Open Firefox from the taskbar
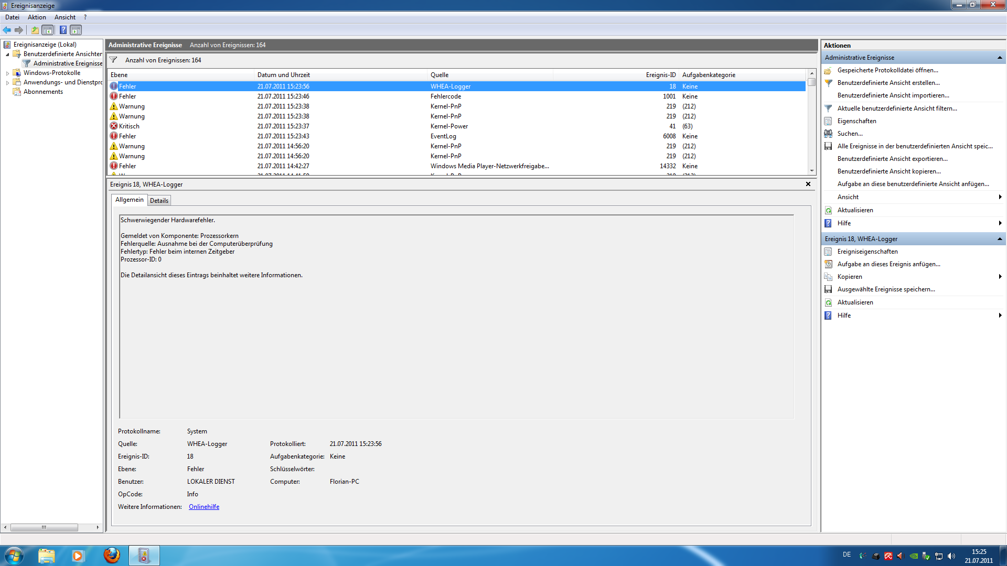 [111, 556]
